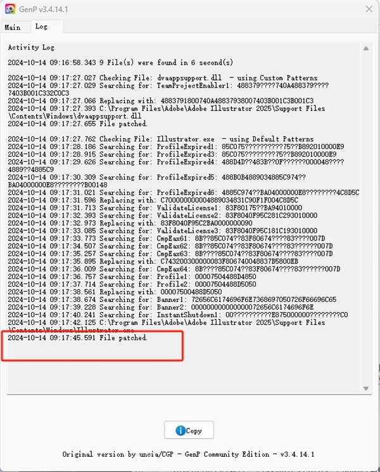Screen dimensions: 380x472
Task: Click the '9 File(s) were found' log line
Action: (x=120, y=63)
